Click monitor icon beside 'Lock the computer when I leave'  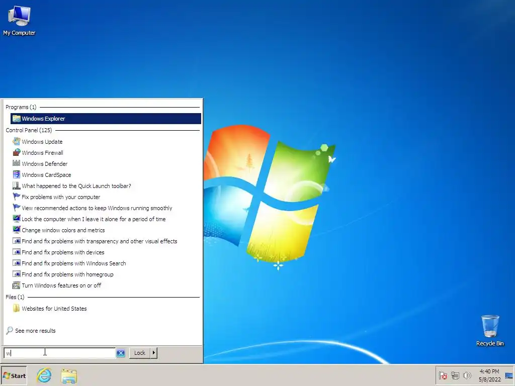17,219
